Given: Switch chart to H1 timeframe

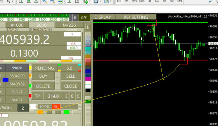Looking at the screenshot, I should 149,1.
